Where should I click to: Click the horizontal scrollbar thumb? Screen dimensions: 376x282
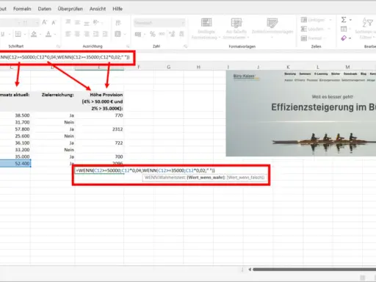click(x=314, y=270)
